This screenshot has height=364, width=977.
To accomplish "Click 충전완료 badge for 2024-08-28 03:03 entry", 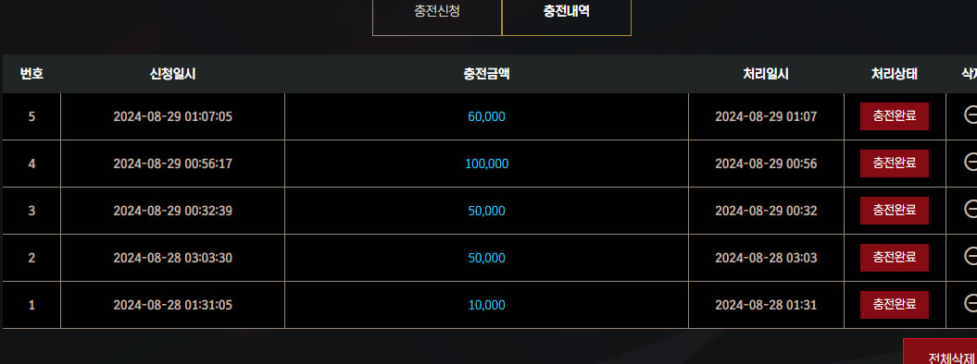I will [895, 258].
